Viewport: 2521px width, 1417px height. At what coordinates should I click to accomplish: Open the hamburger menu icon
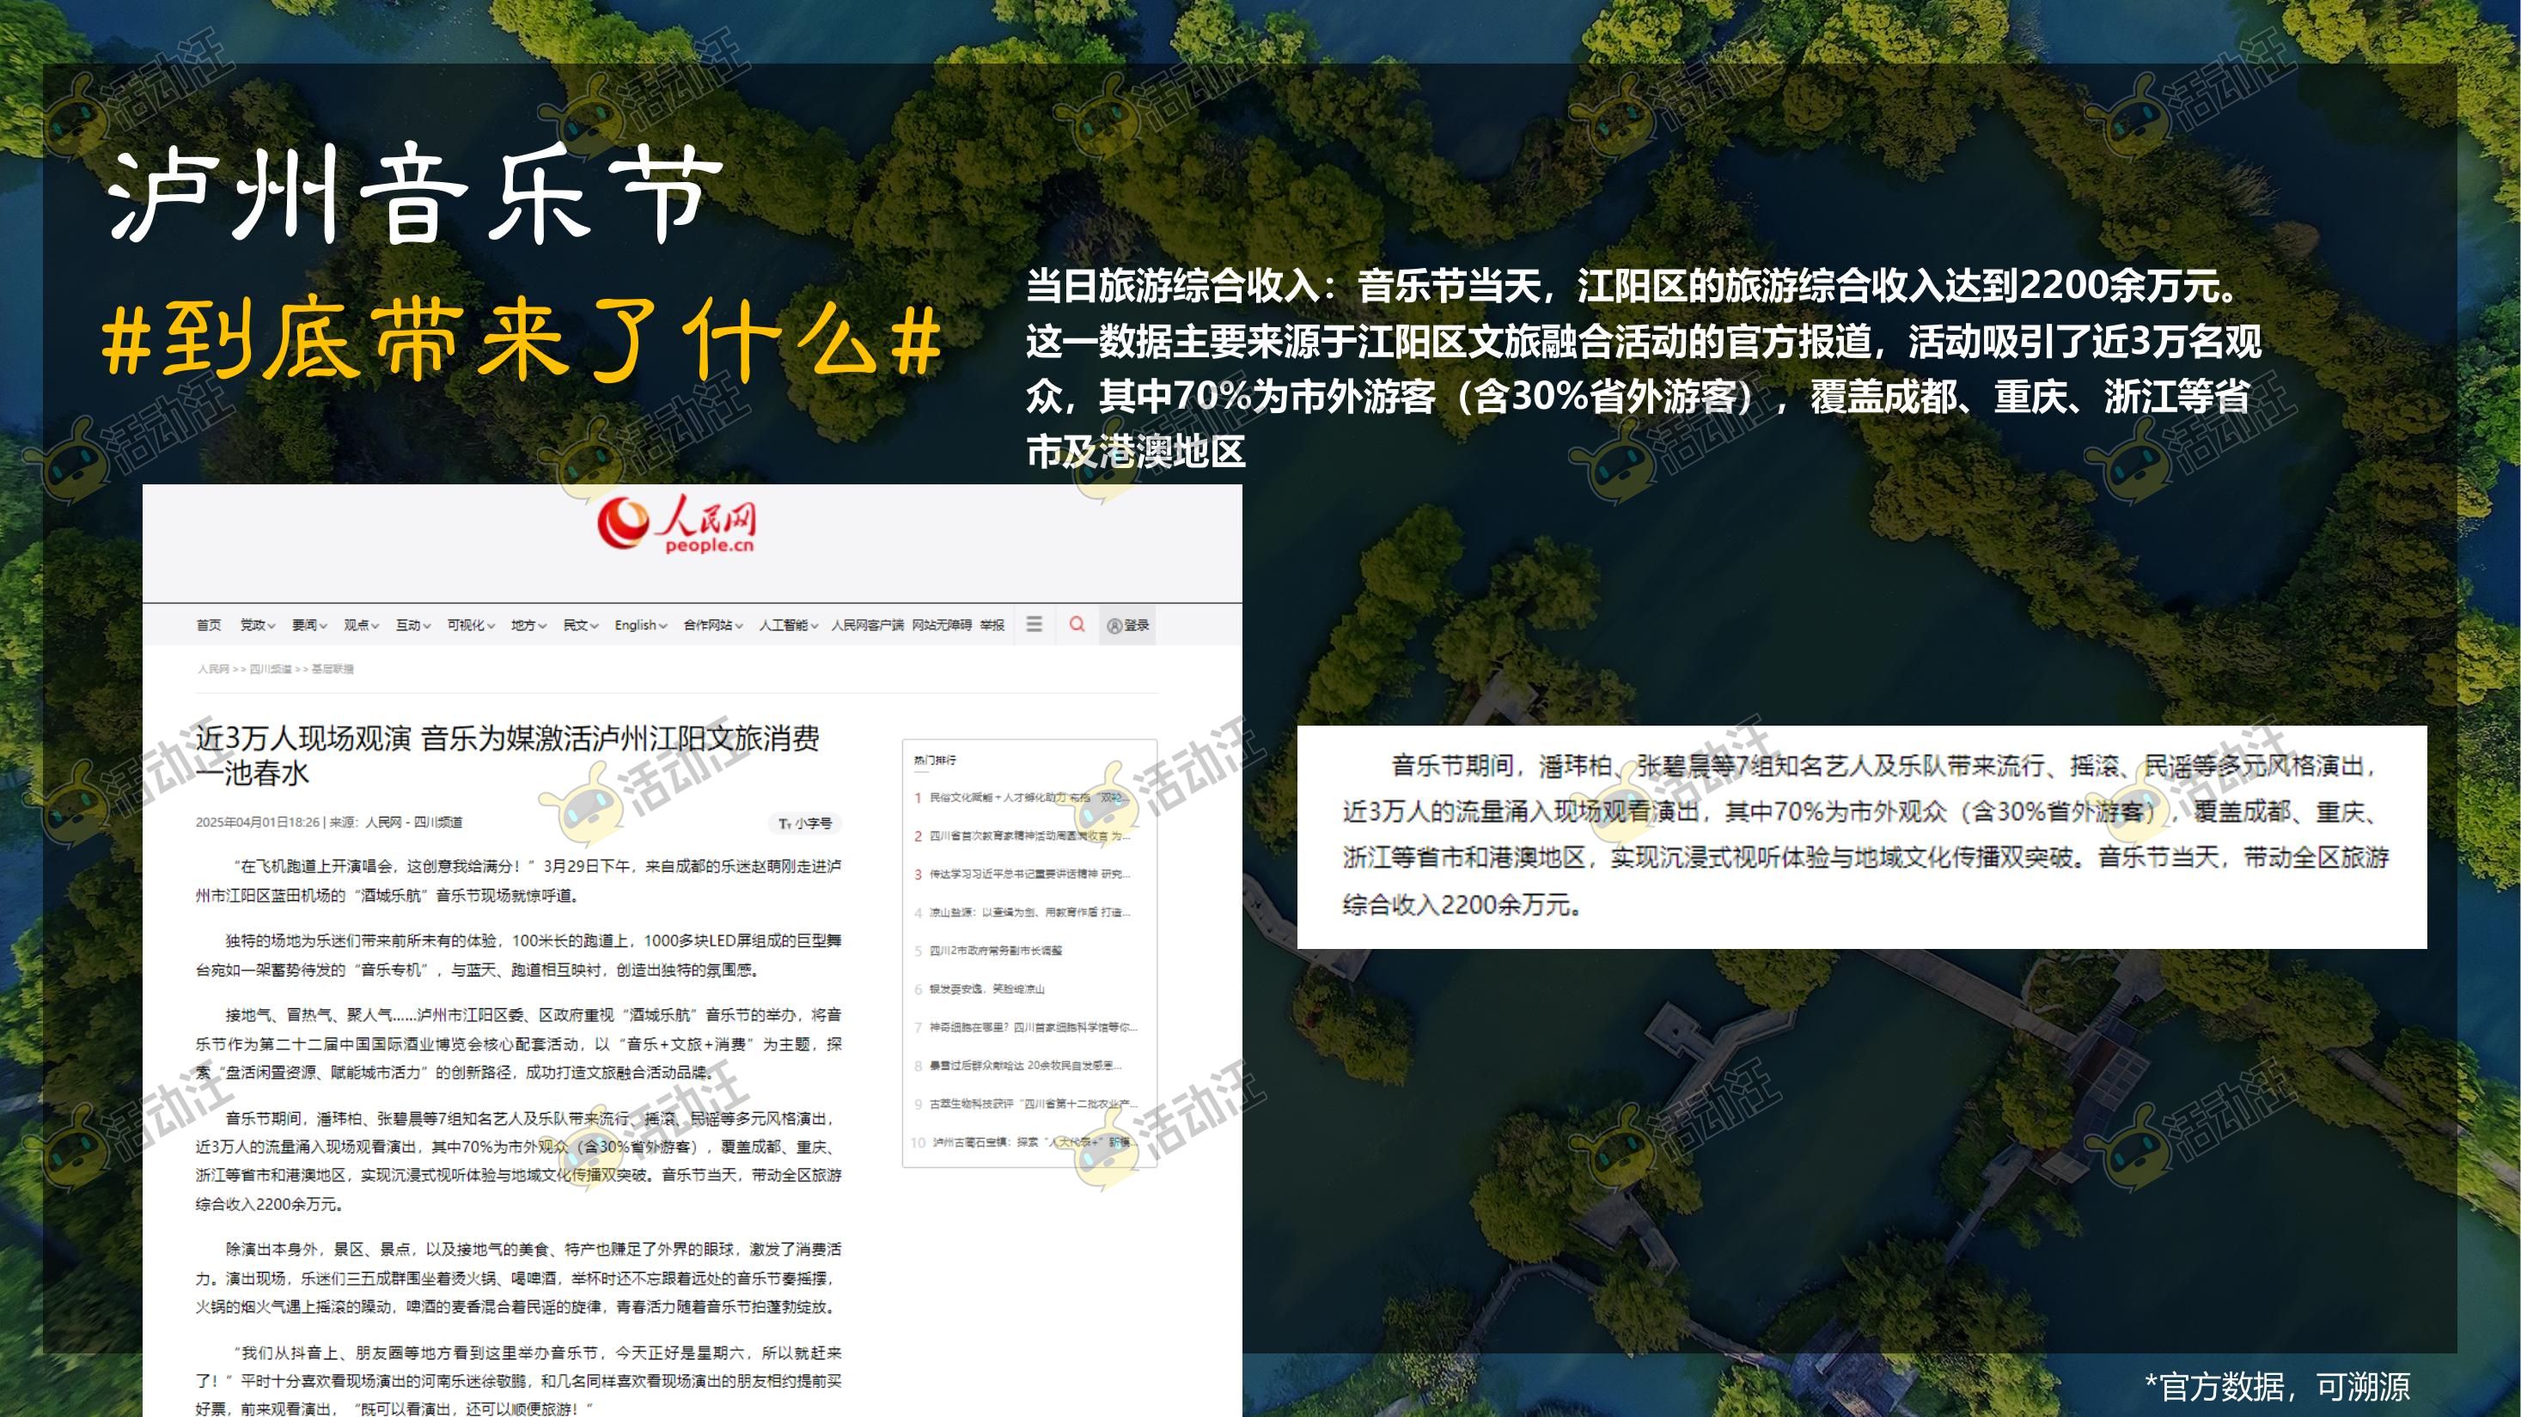coord(1034,624)
